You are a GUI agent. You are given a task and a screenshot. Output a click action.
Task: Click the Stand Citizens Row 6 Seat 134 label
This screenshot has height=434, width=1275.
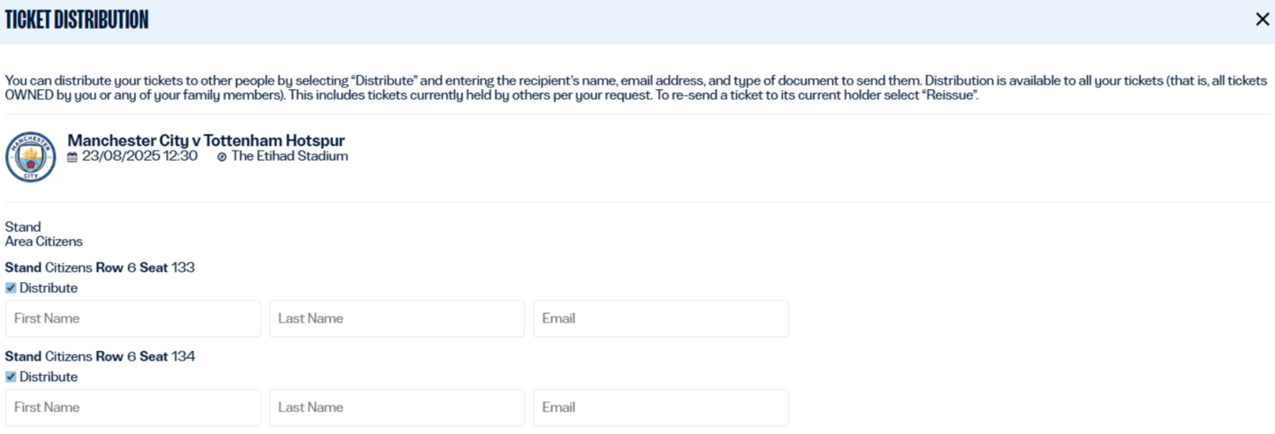click(100, 357)
